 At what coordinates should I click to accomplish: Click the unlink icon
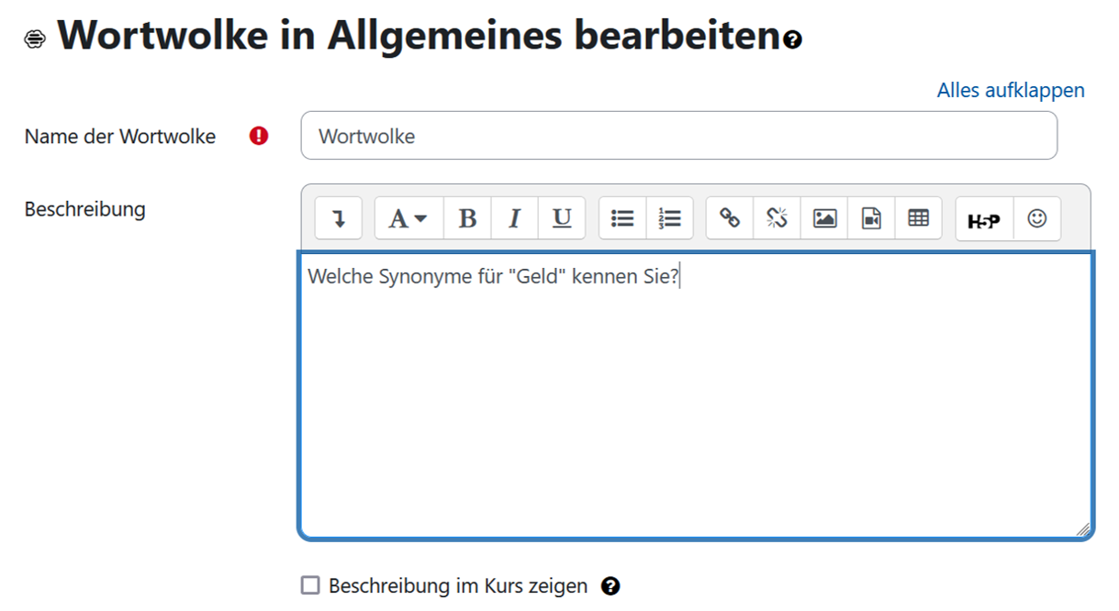776,217
